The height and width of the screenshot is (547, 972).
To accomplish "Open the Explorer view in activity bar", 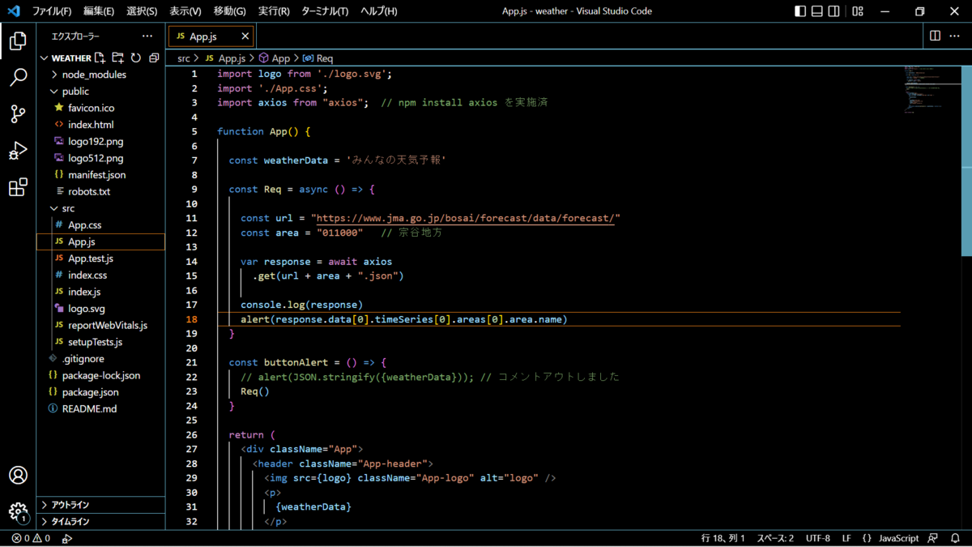I will [18, 41].
